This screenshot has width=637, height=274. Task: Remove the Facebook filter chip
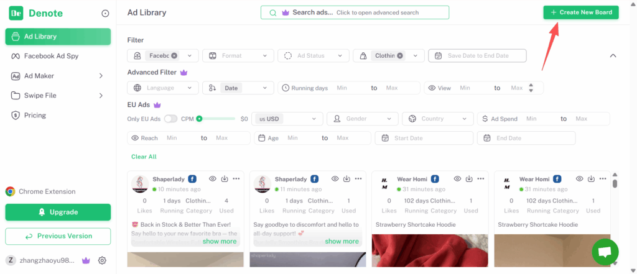(x=175, y=55)
